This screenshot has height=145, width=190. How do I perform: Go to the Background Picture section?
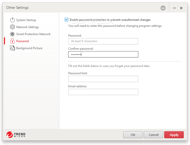(29, 48)
